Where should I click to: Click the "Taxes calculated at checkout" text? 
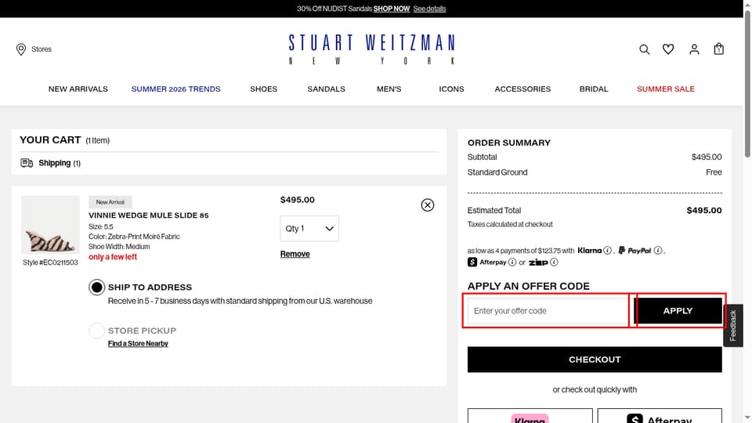pyautogui.click(x=510, y=225)
